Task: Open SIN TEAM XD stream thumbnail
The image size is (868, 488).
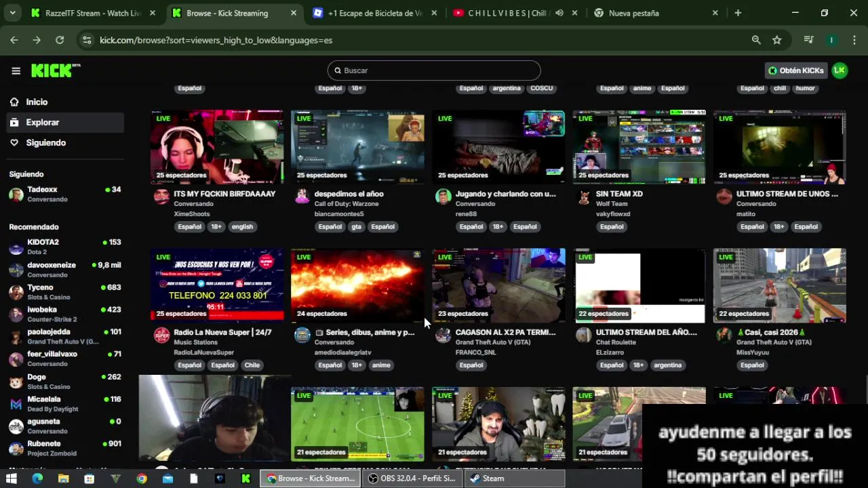Action: coord(639,147)
